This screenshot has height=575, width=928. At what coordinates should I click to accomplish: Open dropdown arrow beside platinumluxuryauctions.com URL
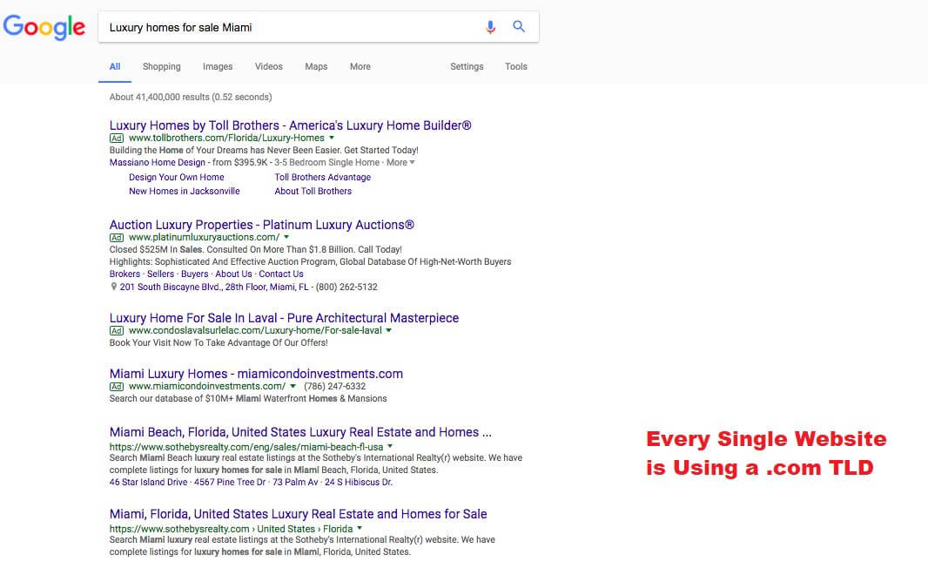(x=286, y=237)
